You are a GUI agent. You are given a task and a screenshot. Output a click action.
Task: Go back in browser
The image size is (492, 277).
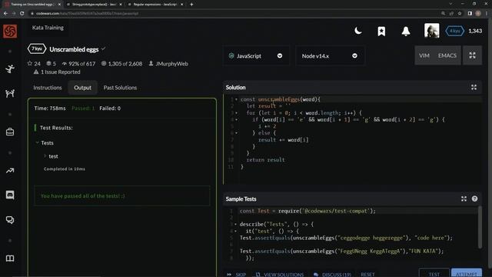[5, 14]
